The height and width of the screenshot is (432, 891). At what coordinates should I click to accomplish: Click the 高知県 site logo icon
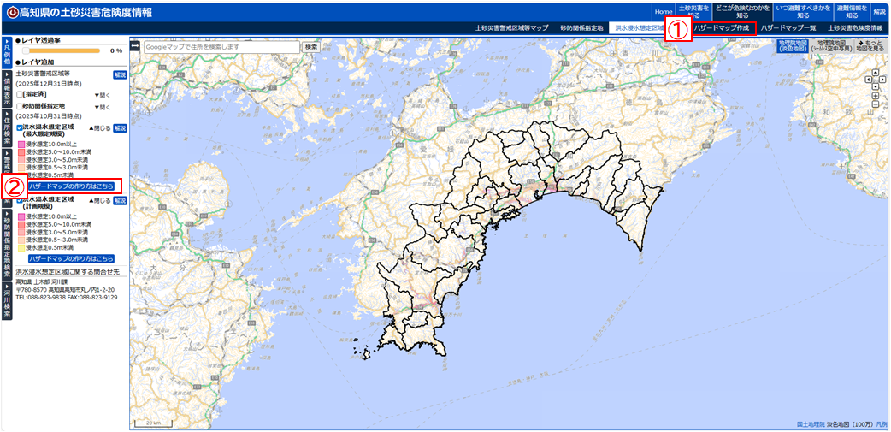(12, 13)
